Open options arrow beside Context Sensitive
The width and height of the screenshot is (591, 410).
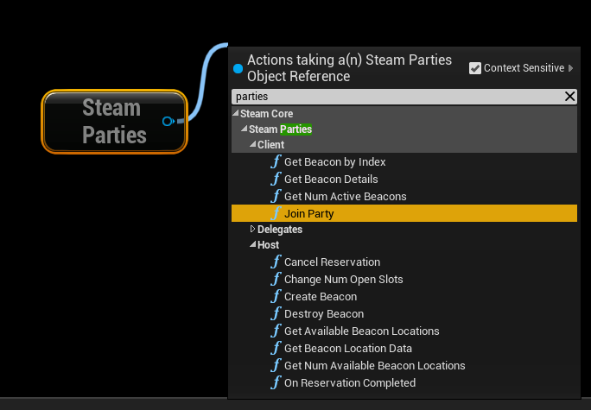571,68
